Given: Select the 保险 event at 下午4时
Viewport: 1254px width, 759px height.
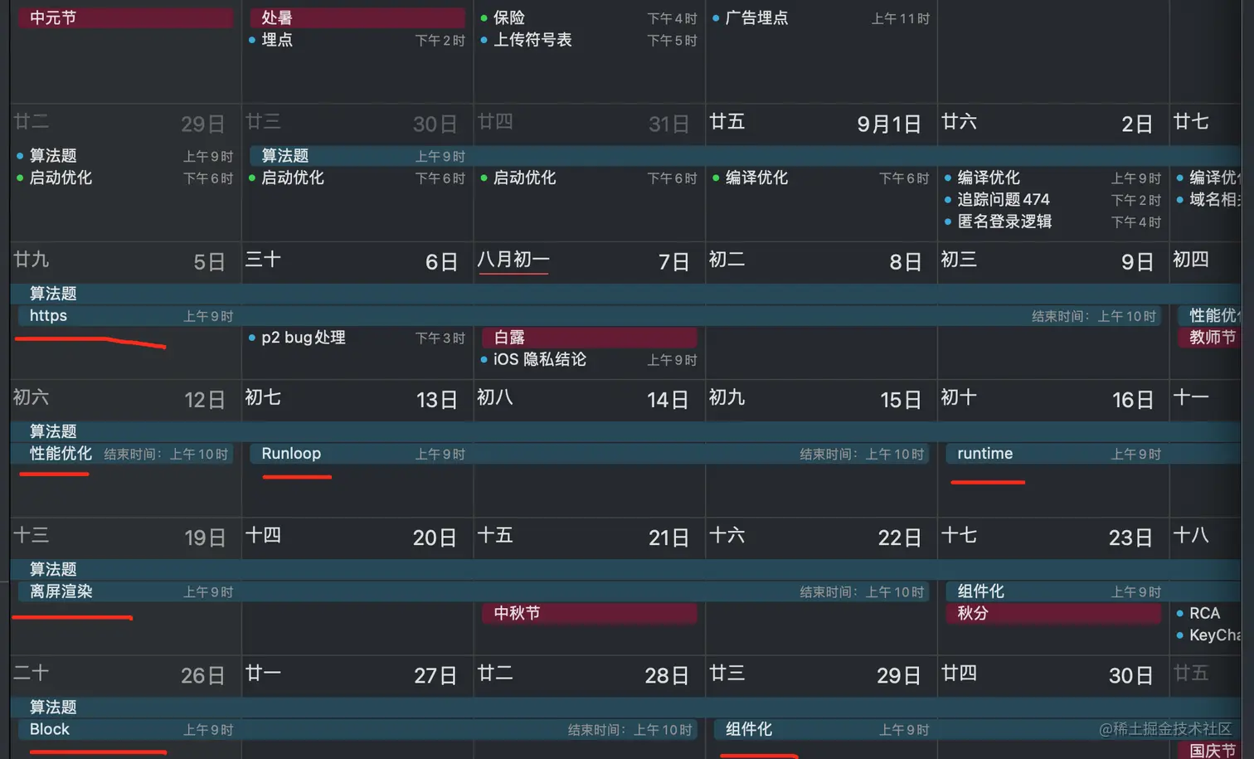Looking at the screenshot, I should pos(509,17).
